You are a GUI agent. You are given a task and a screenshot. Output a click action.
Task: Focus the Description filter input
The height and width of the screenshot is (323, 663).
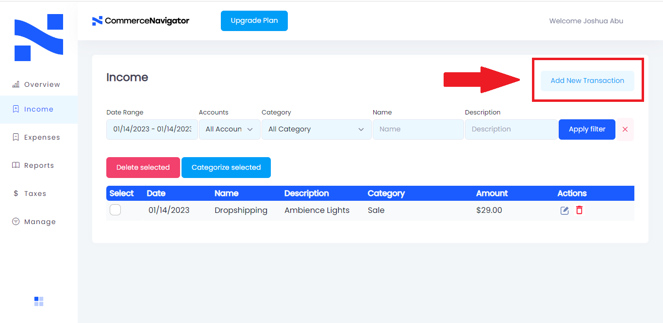pos(511,129)
